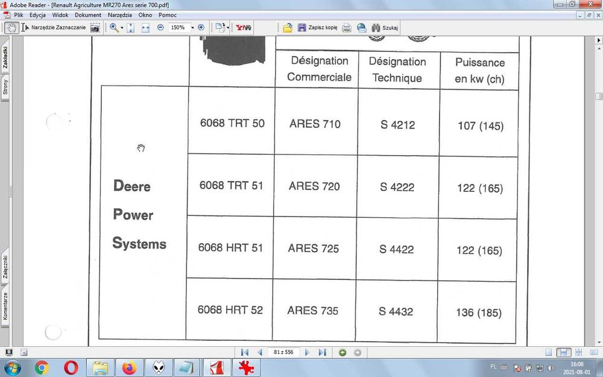Open the Pomoc menu
Viewport: 603px width, 377px height.
click(167, 15)
